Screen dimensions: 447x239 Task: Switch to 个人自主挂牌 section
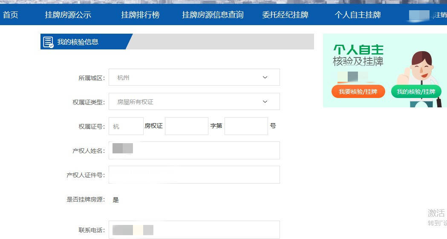click(x=358, y=15)
